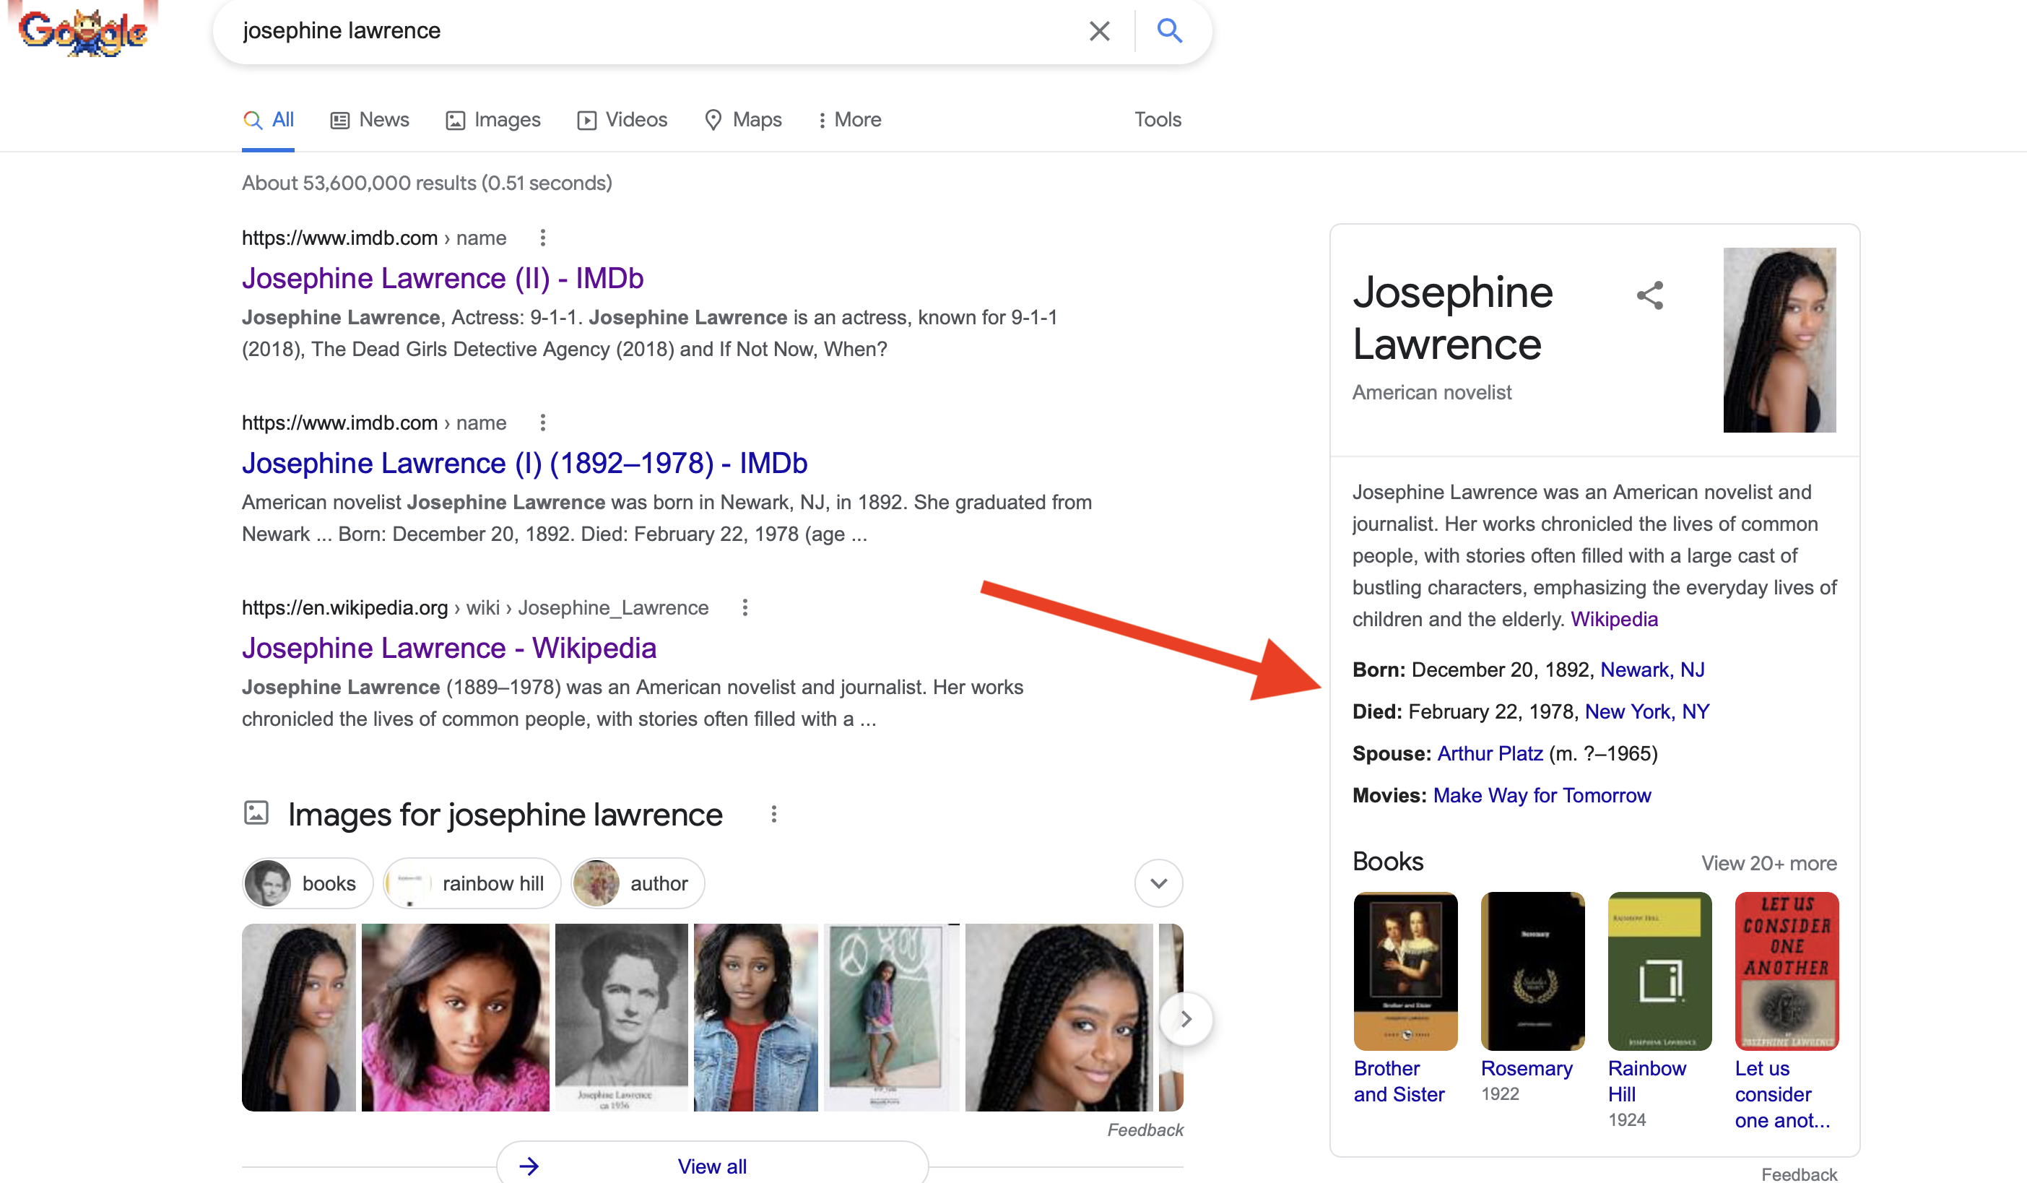Open three-dot menu for Wikipedia result
2027x1183 pixels.
point(745,607)
